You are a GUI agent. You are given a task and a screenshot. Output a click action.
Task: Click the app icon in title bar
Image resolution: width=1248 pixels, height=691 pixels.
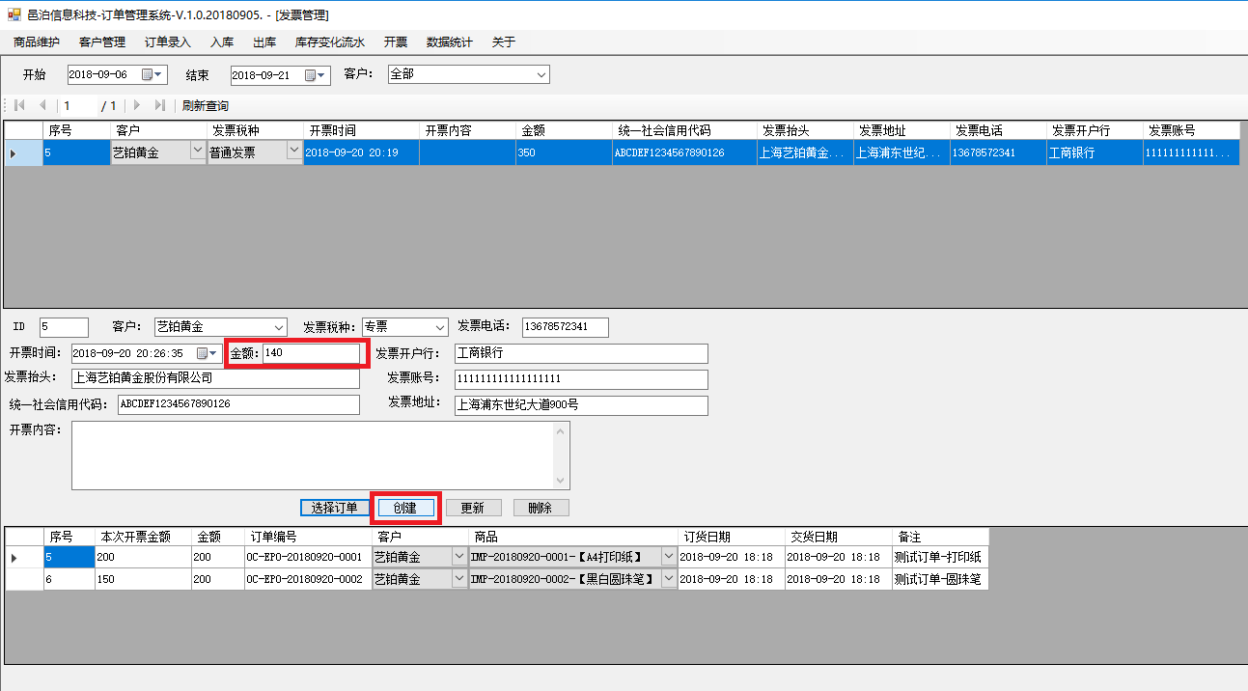[14, 14]
